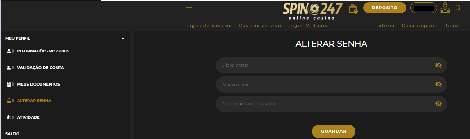Screen dimensions: 470x139
Task: Click the Guardar button
Action: (334, 131)
